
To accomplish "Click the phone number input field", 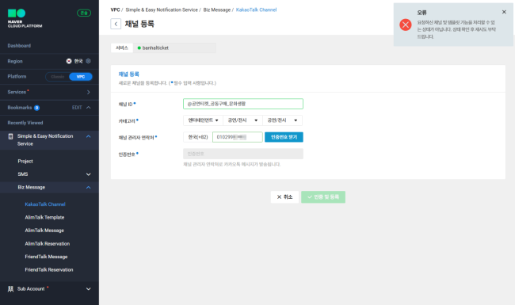I will tap(238, 137).
